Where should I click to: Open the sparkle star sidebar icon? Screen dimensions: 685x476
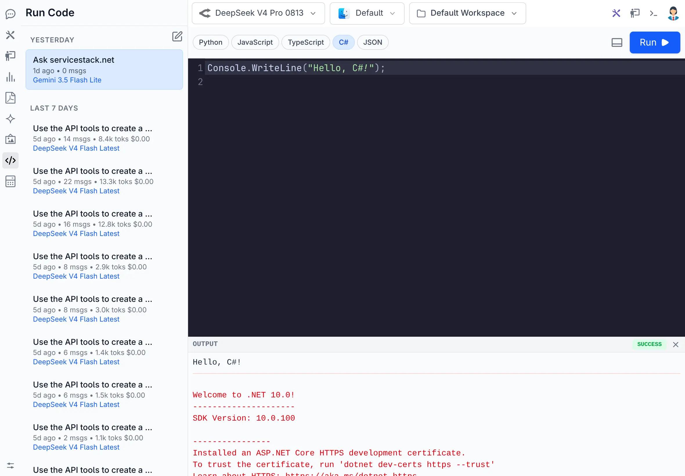[x=10, y=119]
